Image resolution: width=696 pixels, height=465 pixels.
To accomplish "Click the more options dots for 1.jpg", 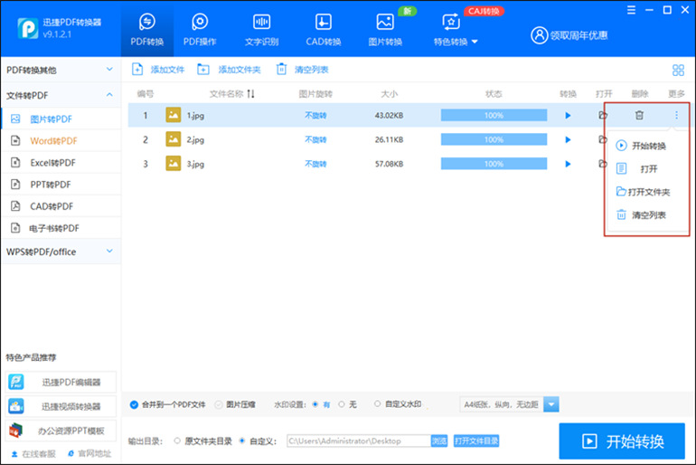I will click(676, 115).
